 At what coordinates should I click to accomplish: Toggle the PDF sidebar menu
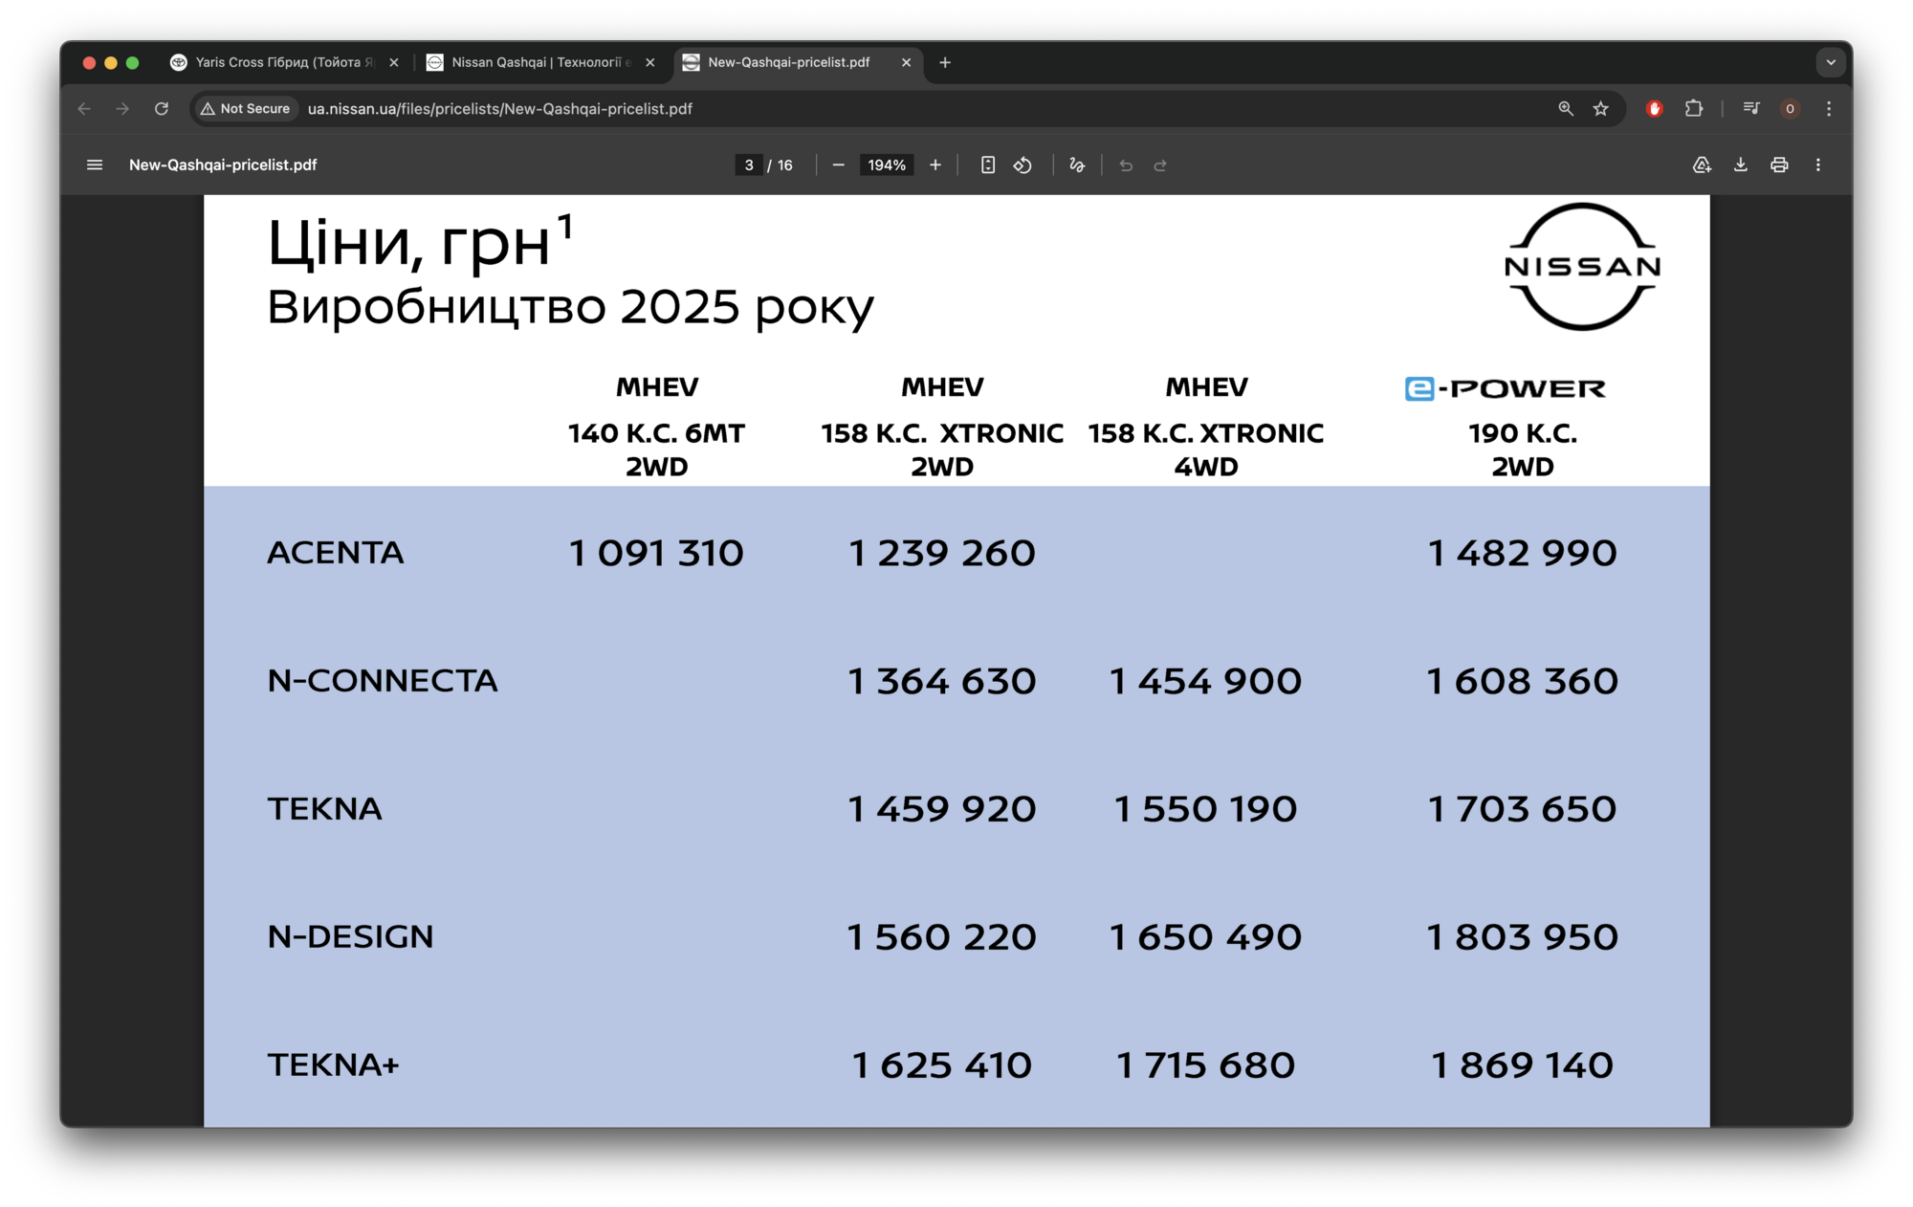point(95,165)
